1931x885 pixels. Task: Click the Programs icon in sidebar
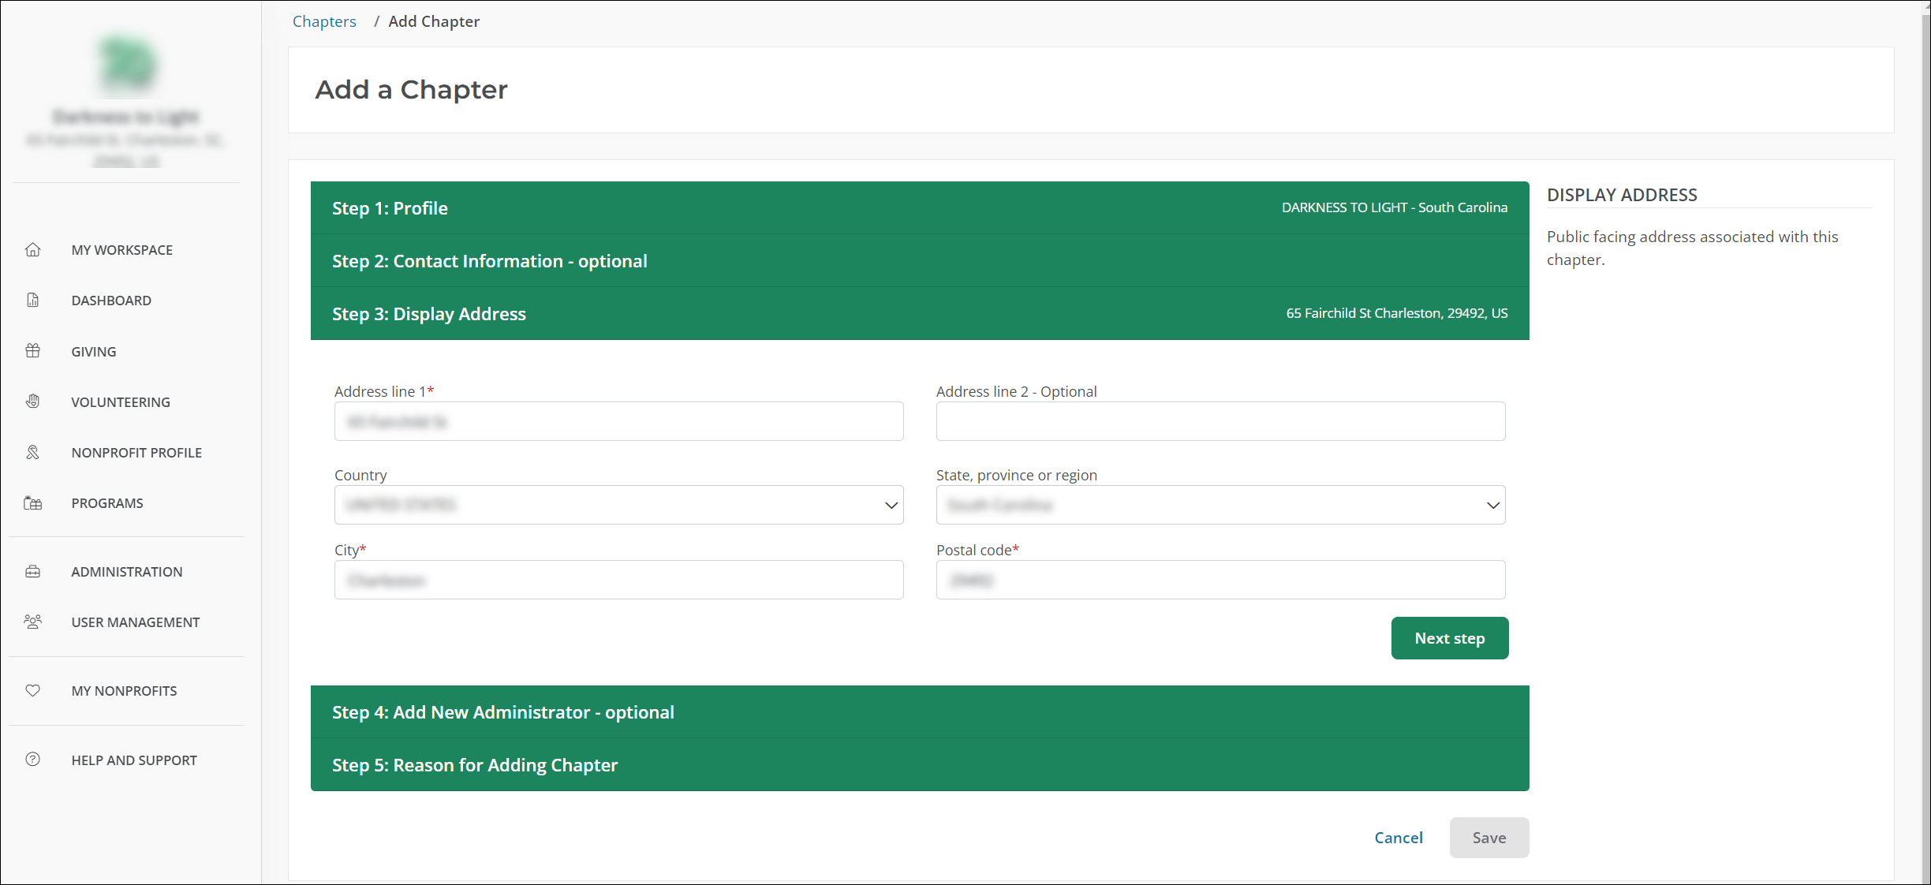(x=32, y=503)
